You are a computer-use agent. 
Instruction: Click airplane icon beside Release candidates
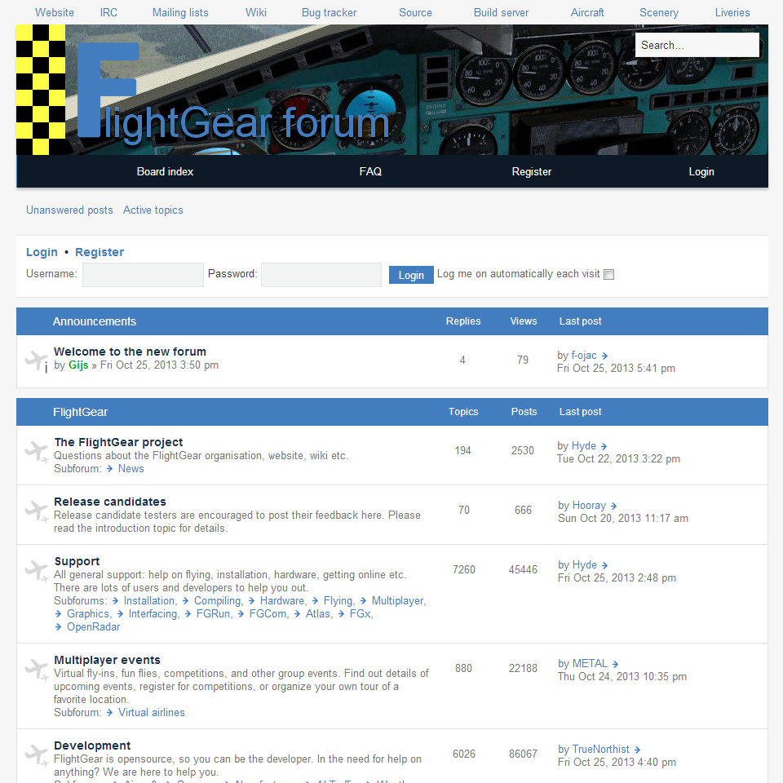37,511
